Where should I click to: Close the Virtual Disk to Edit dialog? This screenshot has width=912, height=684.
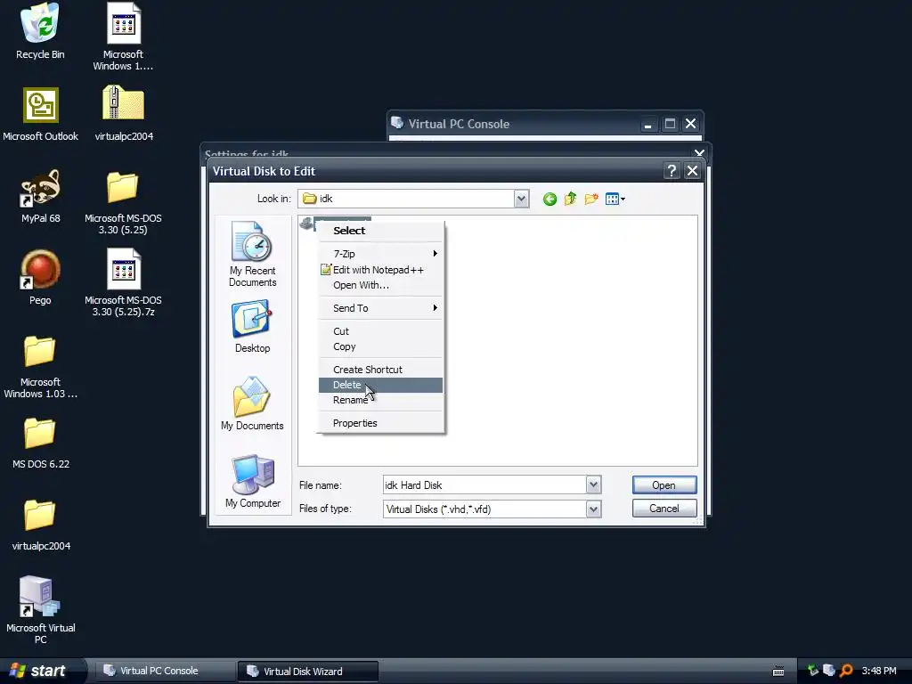click(692, 171)
